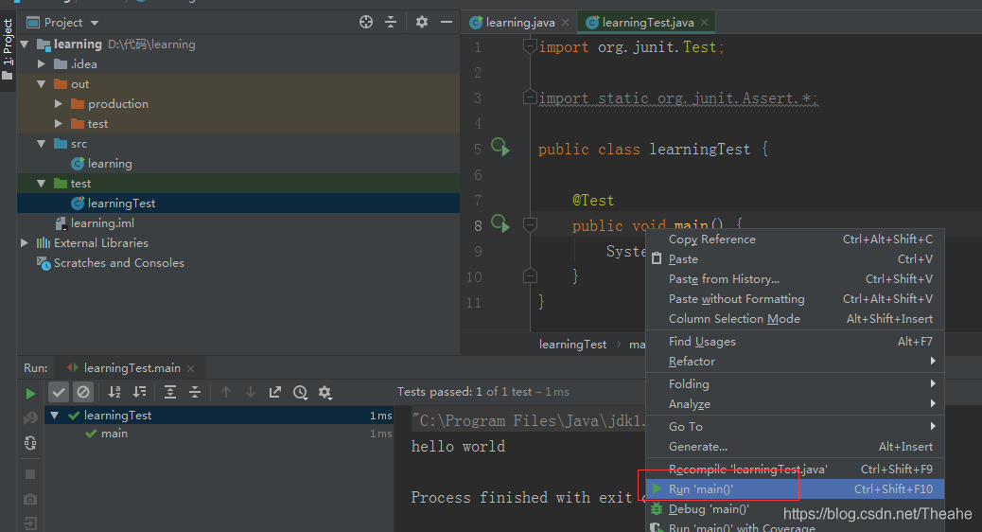Viewport: 982px width, 532px height.
Task: Choose Find Usages menu item
Action: (x=795, y=342)
